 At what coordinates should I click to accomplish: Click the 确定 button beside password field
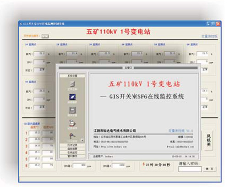[x=209, y=169]
